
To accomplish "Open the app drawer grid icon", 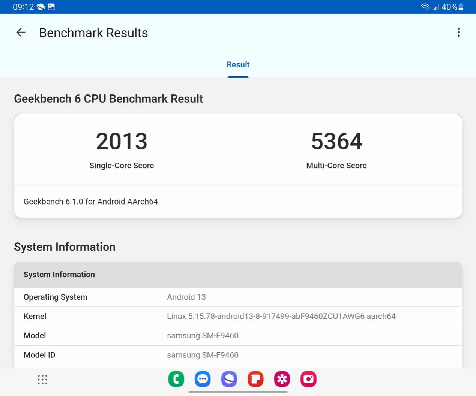I will pyautogui.click(x=42, y=380).
